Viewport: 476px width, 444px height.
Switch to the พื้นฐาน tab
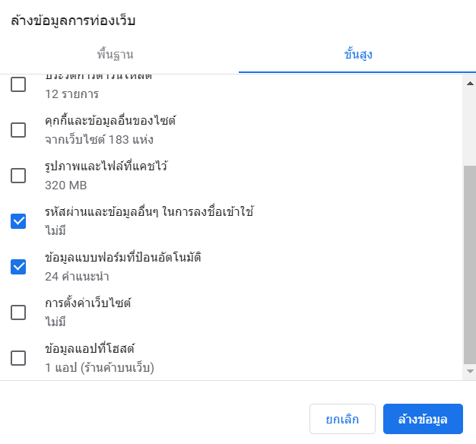[115, 55]
